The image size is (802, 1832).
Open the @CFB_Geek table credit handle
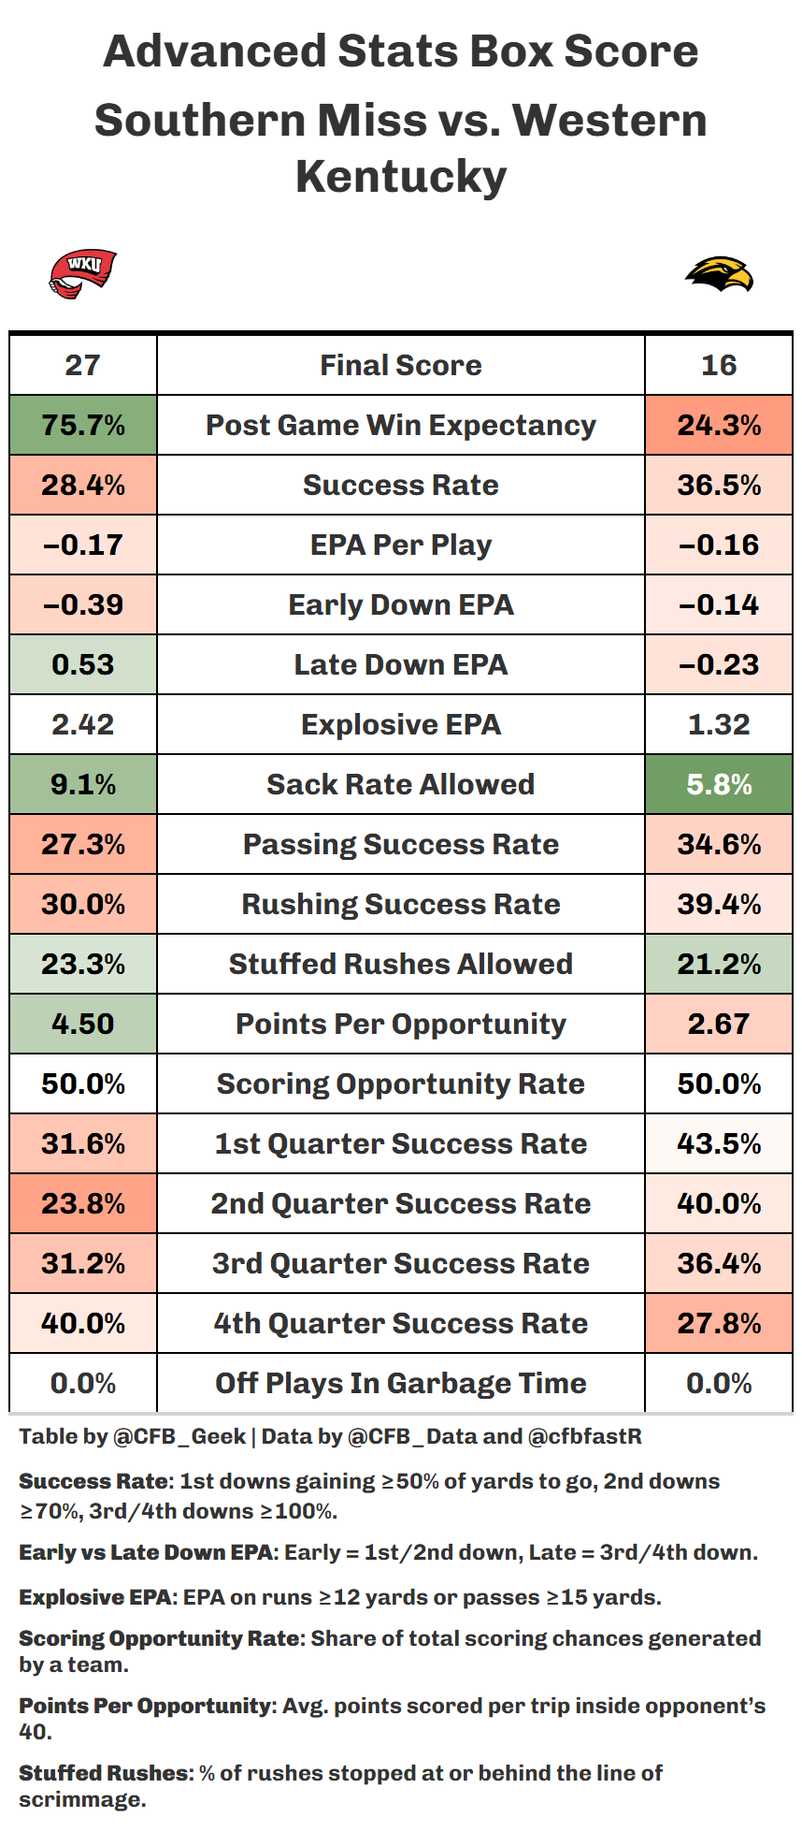pyautogui.click(x=179, y=1436)
